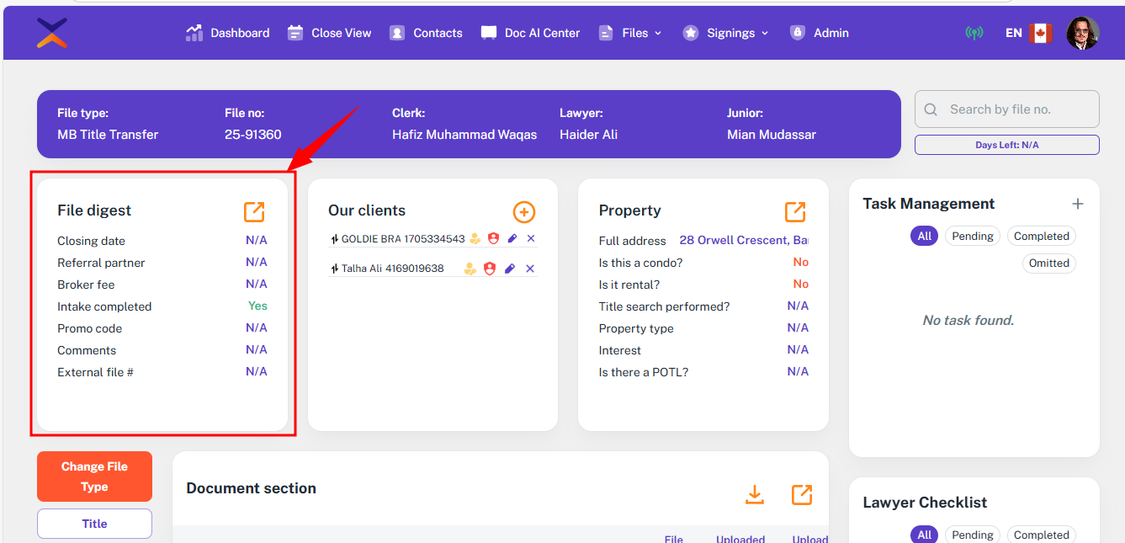1125x543 pixels.
Task: Add a task with the plus icon
Action: (x=1077, y=204)
